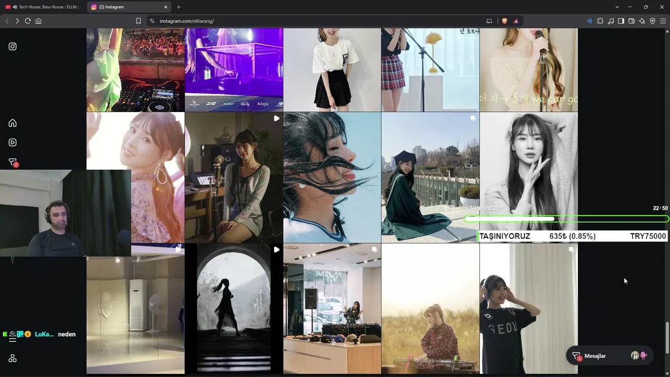Open Instagram messages icon in the sidebar
Screen dimensions: 670x377
coord(13,162)
